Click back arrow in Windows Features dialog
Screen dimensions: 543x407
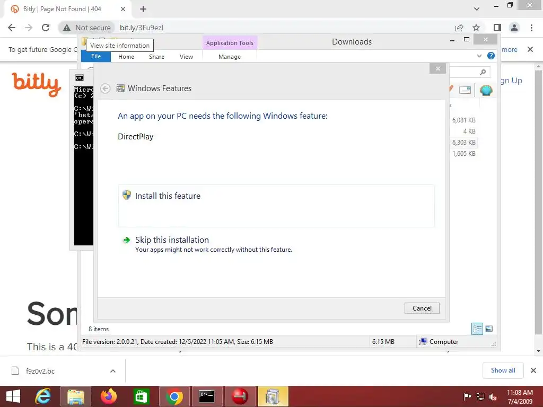(106, 89)
